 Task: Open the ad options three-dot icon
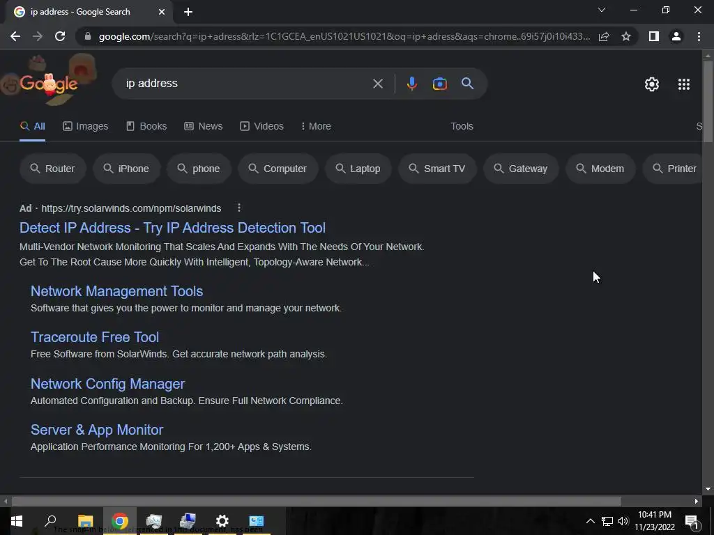point(239,208)
